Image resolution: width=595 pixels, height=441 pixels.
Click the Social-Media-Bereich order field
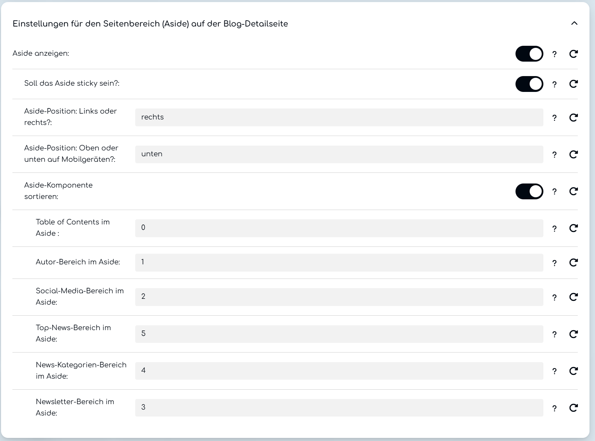click(x=339, y=297)
